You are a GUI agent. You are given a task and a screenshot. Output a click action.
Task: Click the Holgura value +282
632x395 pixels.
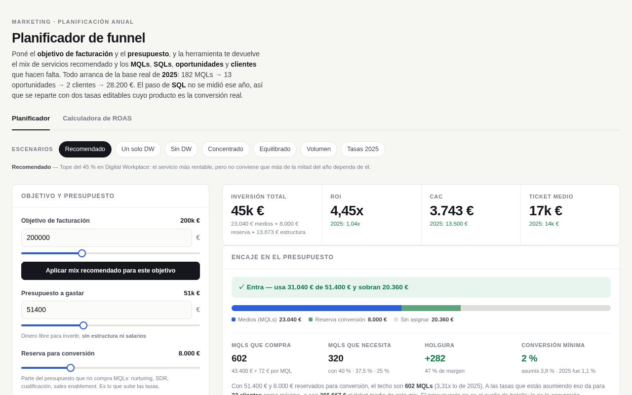click(x=435, y=358)
